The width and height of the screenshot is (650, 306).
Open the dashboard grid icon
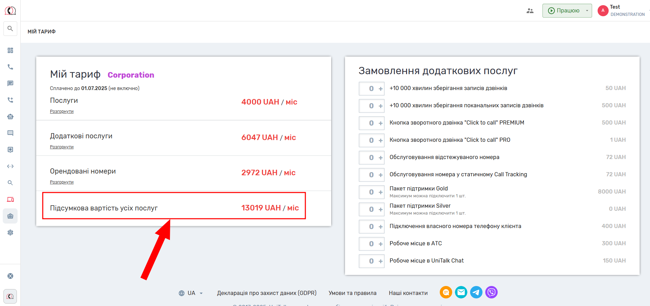10,50
